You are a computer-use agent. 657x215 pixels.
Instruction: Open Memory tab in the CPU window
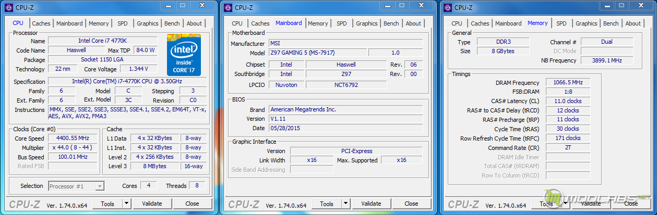click(x=99, y=23)
